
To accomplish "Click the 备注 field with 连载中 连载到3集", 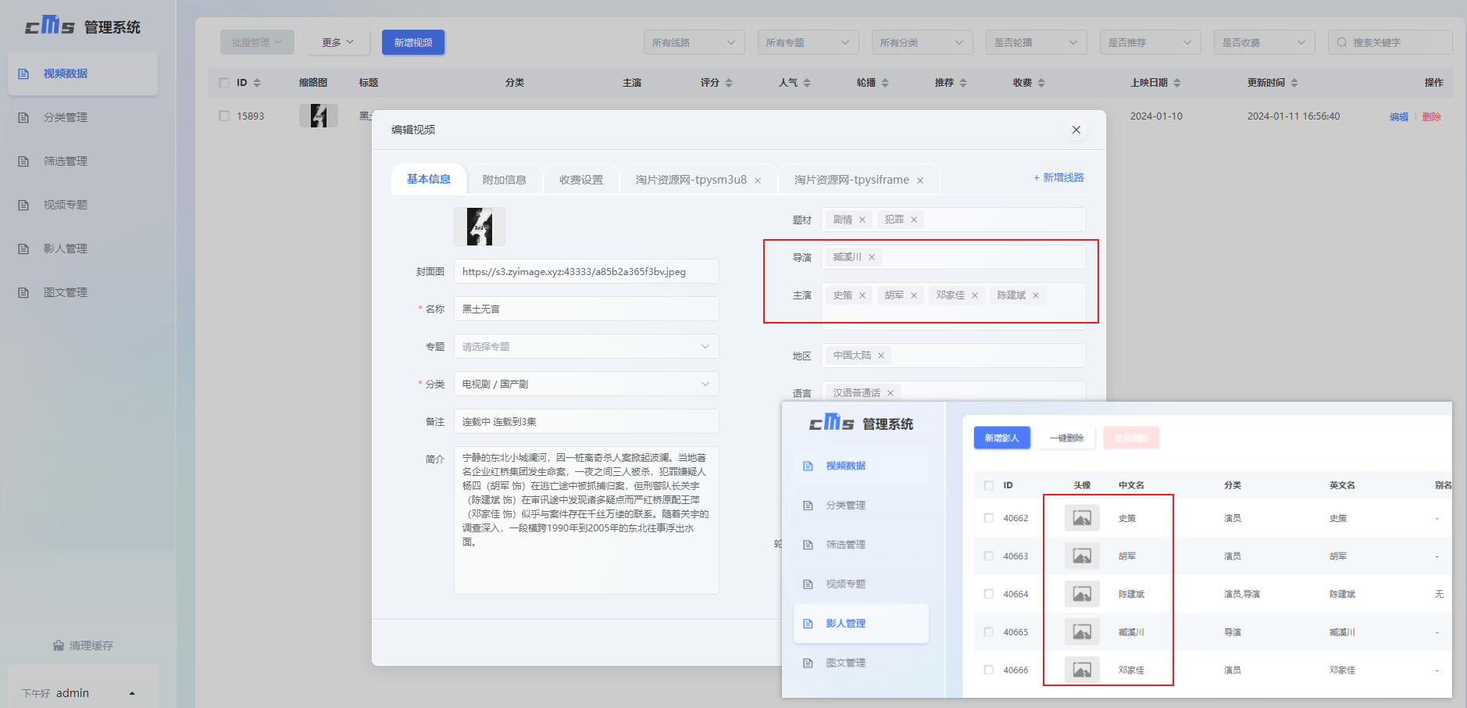I will click(587, 421).
